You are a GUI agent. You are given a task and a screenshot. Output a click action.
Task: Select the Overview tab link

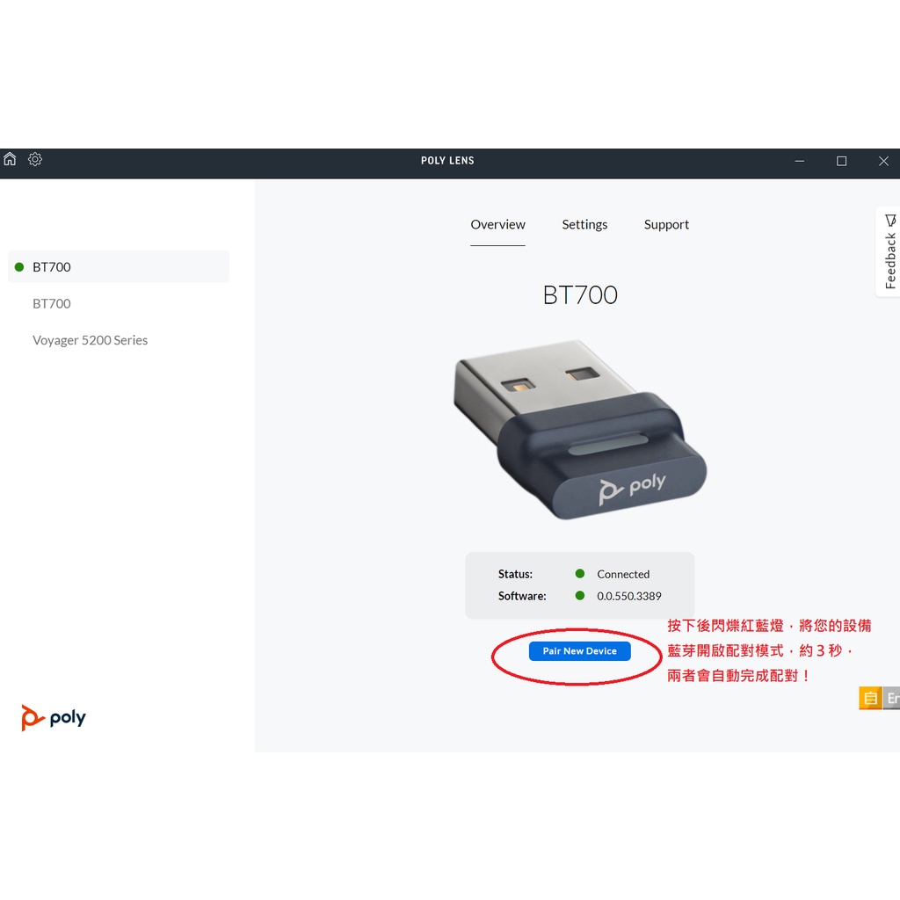[x=497, y=224]
